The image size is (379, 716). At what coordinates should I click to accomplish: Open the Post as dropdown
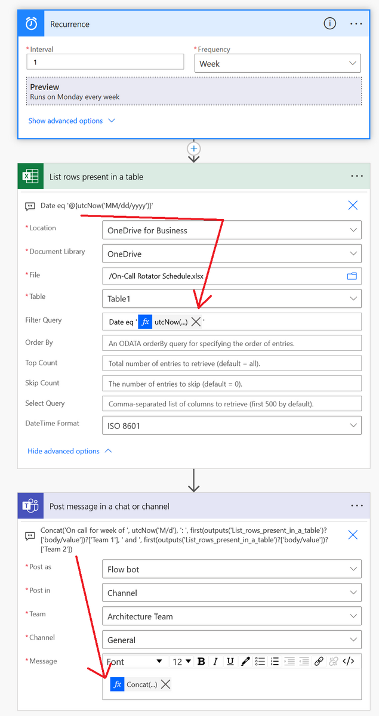232,569
